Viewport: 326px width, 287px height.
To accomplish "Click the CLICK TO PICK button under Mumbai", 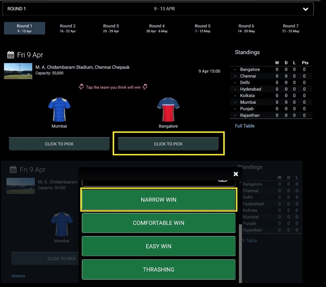I will point(59,144).
